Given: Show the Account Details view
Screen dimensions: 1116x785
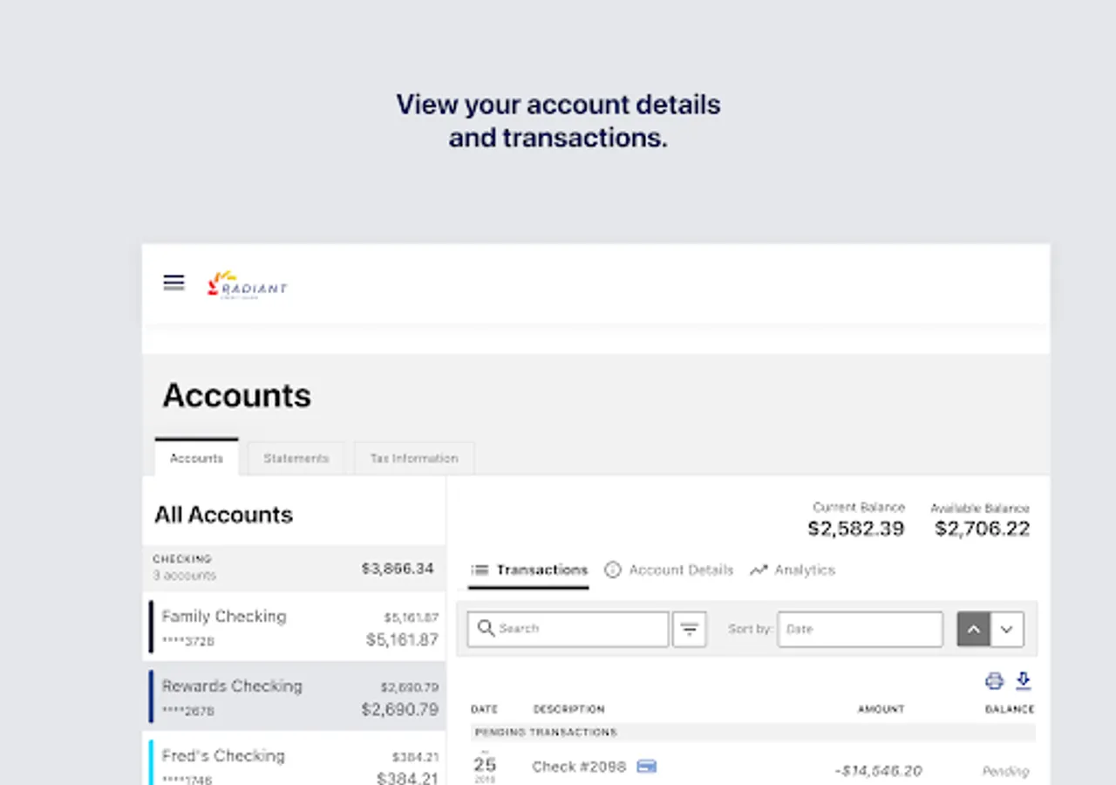Looking at the screenshot, I should (x=670, y=570).
